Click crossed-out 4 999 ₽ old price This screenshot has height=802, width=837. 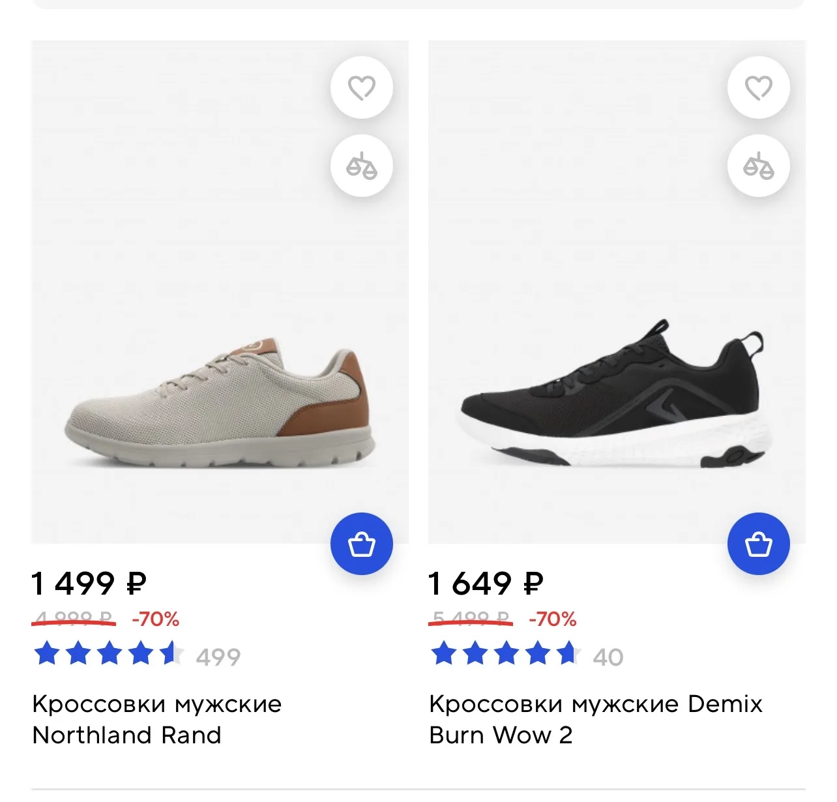74,619
